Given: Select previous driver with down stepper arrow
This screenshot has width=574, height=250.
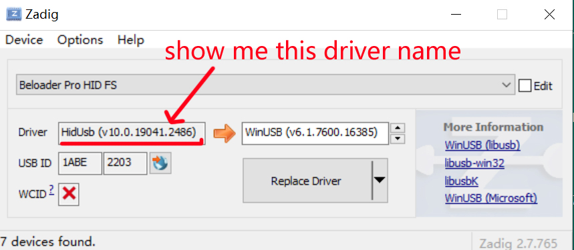Looking at the screenshot, I should click(x=397, y=139).
